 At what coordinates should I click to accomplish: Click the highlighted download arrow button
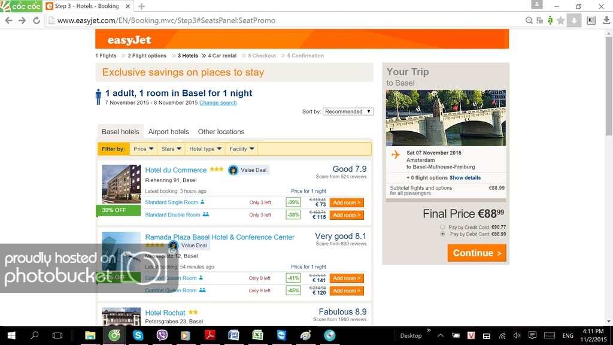coord(574,20)
